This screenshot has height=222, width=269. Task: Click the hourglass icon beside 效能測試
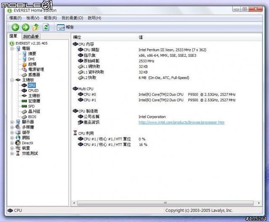point(18,153)
